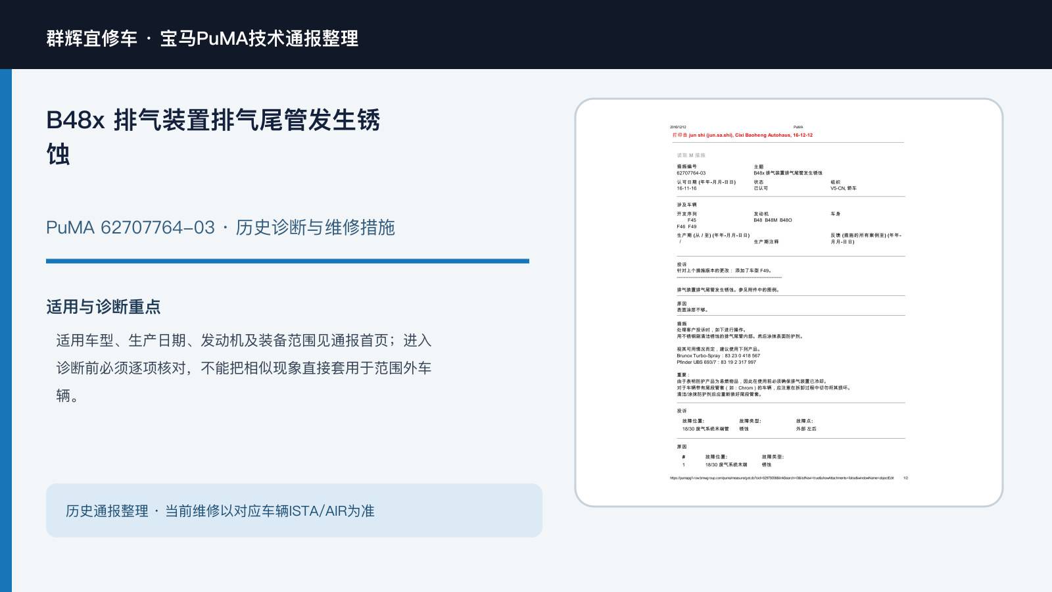
Task: Click the measure number 62707764-03 in the document
Action: (691, 174)
